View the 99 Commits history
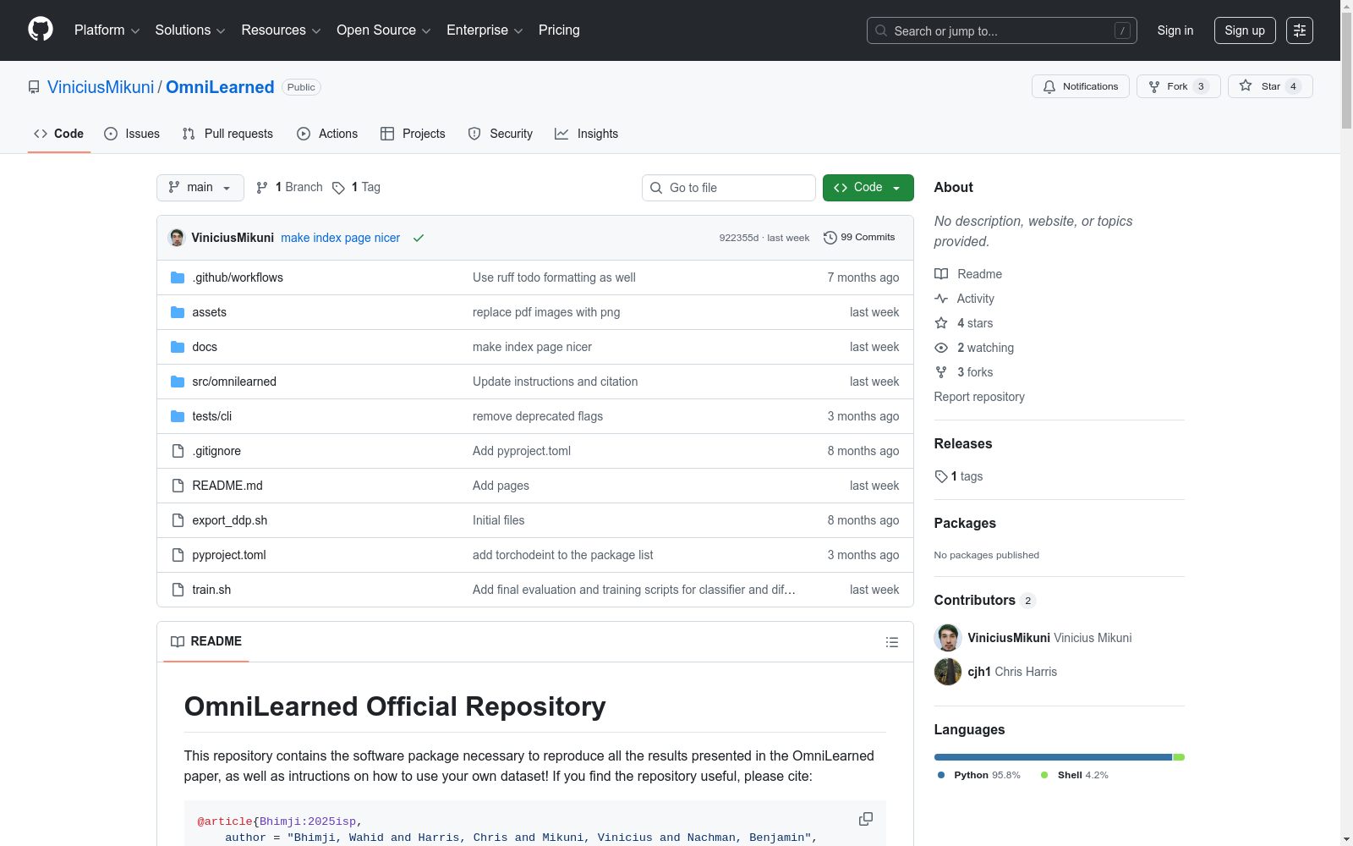 (859, 238)
